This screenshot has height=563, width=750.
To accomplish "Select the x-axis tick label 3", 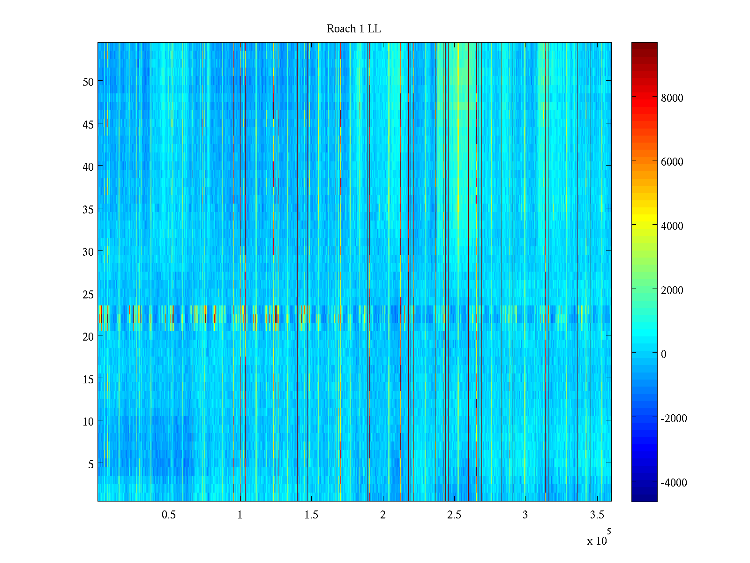I will [525, 515].
